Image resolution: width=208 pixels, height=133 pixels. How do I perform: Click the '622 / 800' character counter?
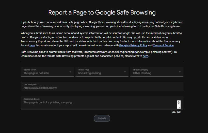(176, 112)
